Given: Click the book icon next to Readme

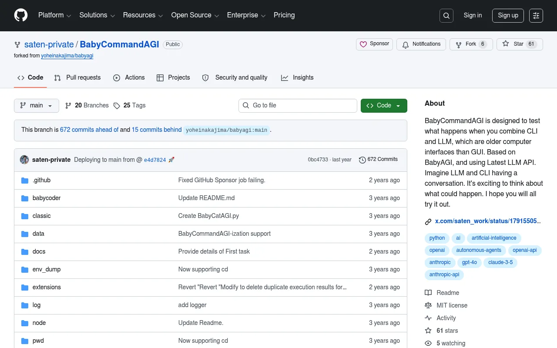Looking at the screenshot, I should [428, 293].
